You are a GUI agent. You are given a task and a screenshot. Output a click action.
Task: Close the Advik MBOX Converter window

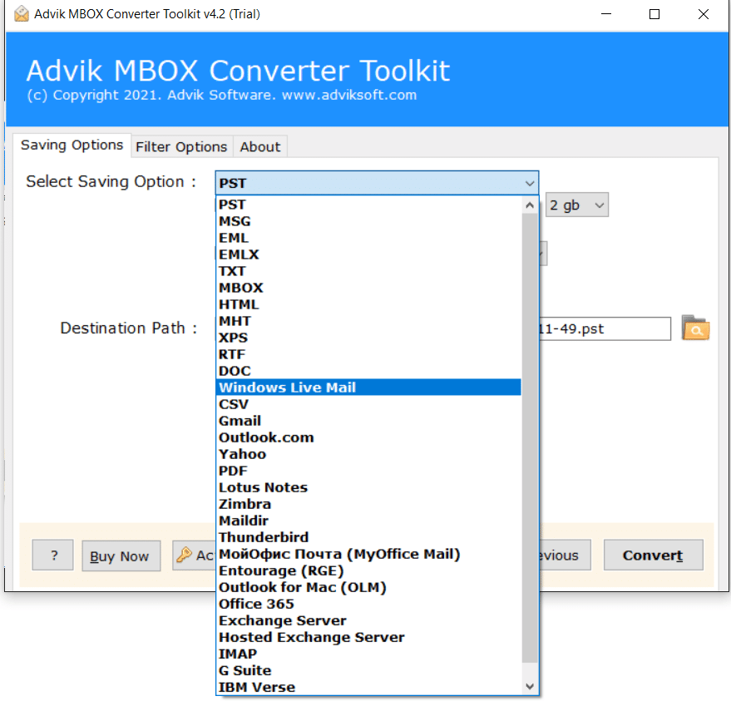pos(703,14)
